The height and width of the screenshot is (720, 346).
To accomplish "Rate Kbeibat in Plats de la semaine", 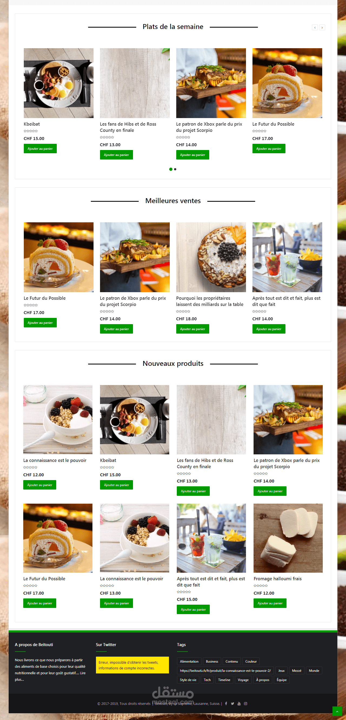I will coord(31,131).
